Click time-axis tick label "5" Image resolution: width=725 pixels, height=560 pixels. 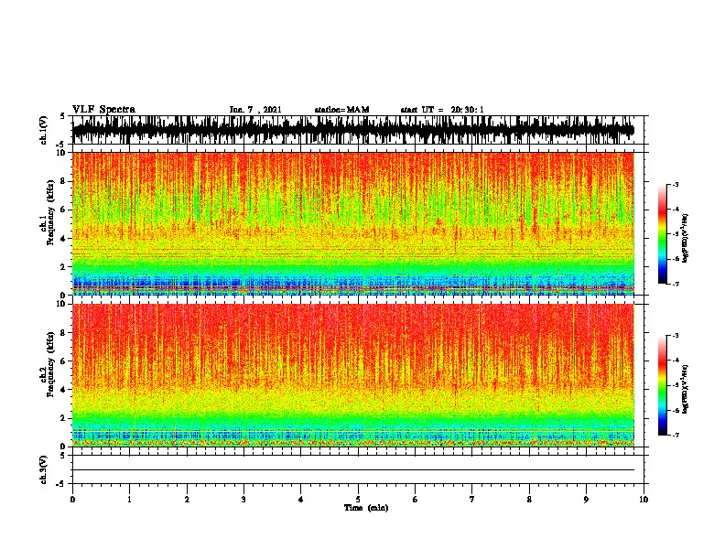coord(358,500)
